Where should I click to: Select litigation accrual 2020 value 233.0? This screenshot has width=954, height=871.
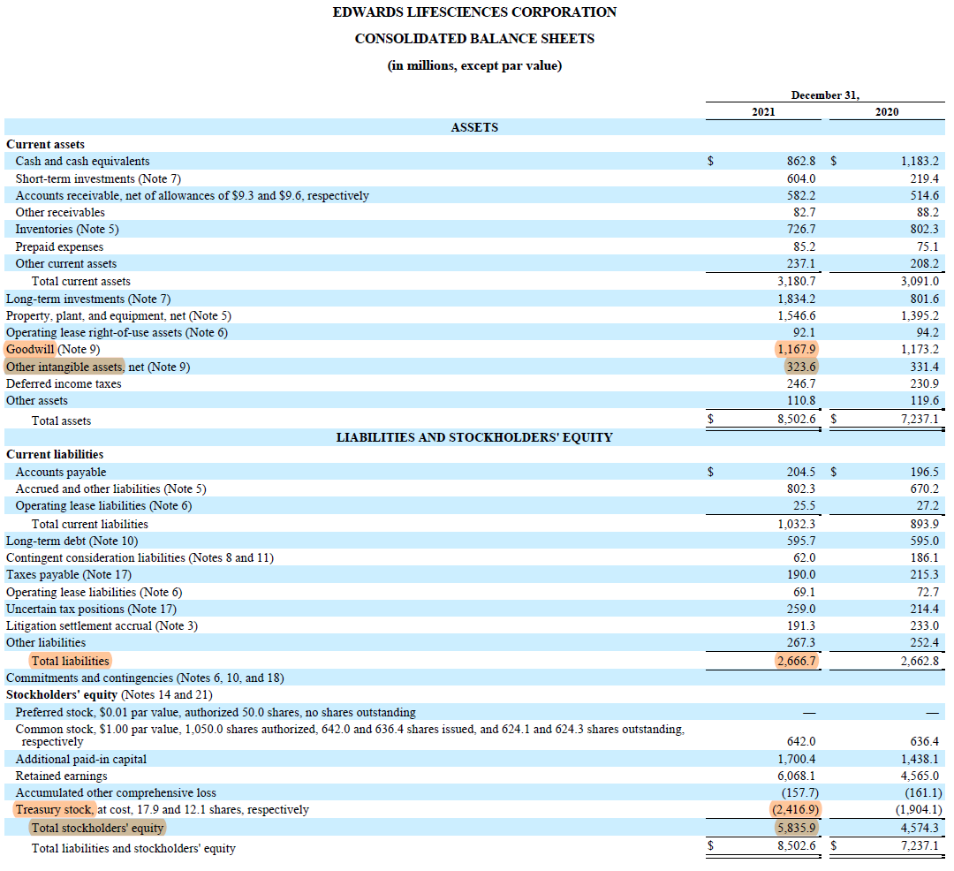924,626
